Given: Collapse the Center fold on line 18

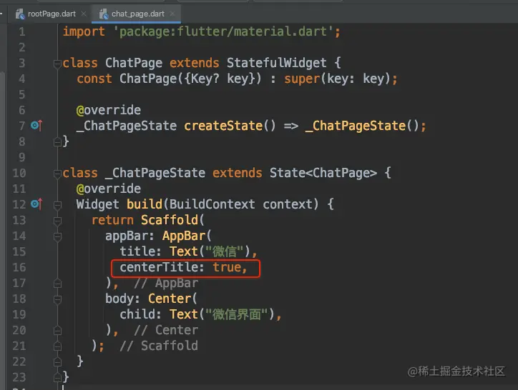Looking at the screenshot, I should tap(57, 299).
